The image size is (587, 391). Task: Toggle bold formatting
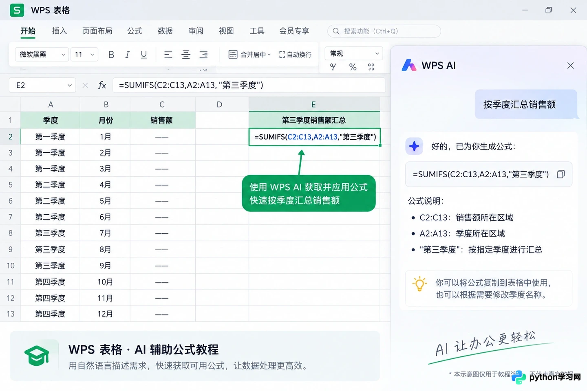pyautogui.click(x=111, y=55)
